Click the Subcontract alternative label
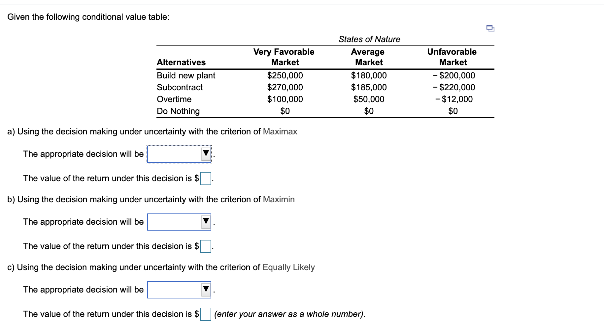This screenshot has height=336, width=604. tap(180, 87)
